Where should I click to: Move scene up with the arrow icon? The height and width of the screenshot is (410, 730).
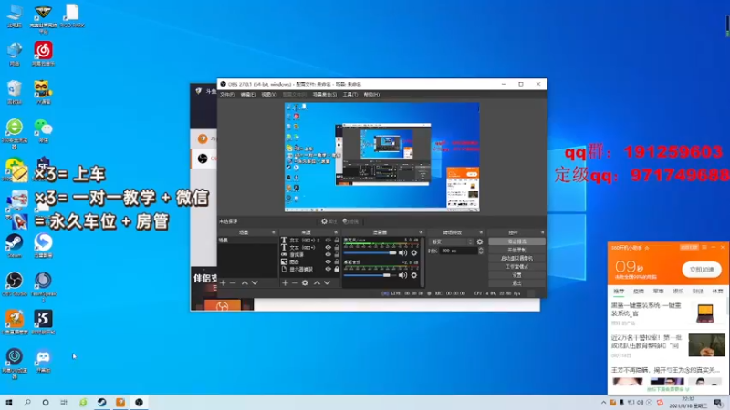coord(245,282)
